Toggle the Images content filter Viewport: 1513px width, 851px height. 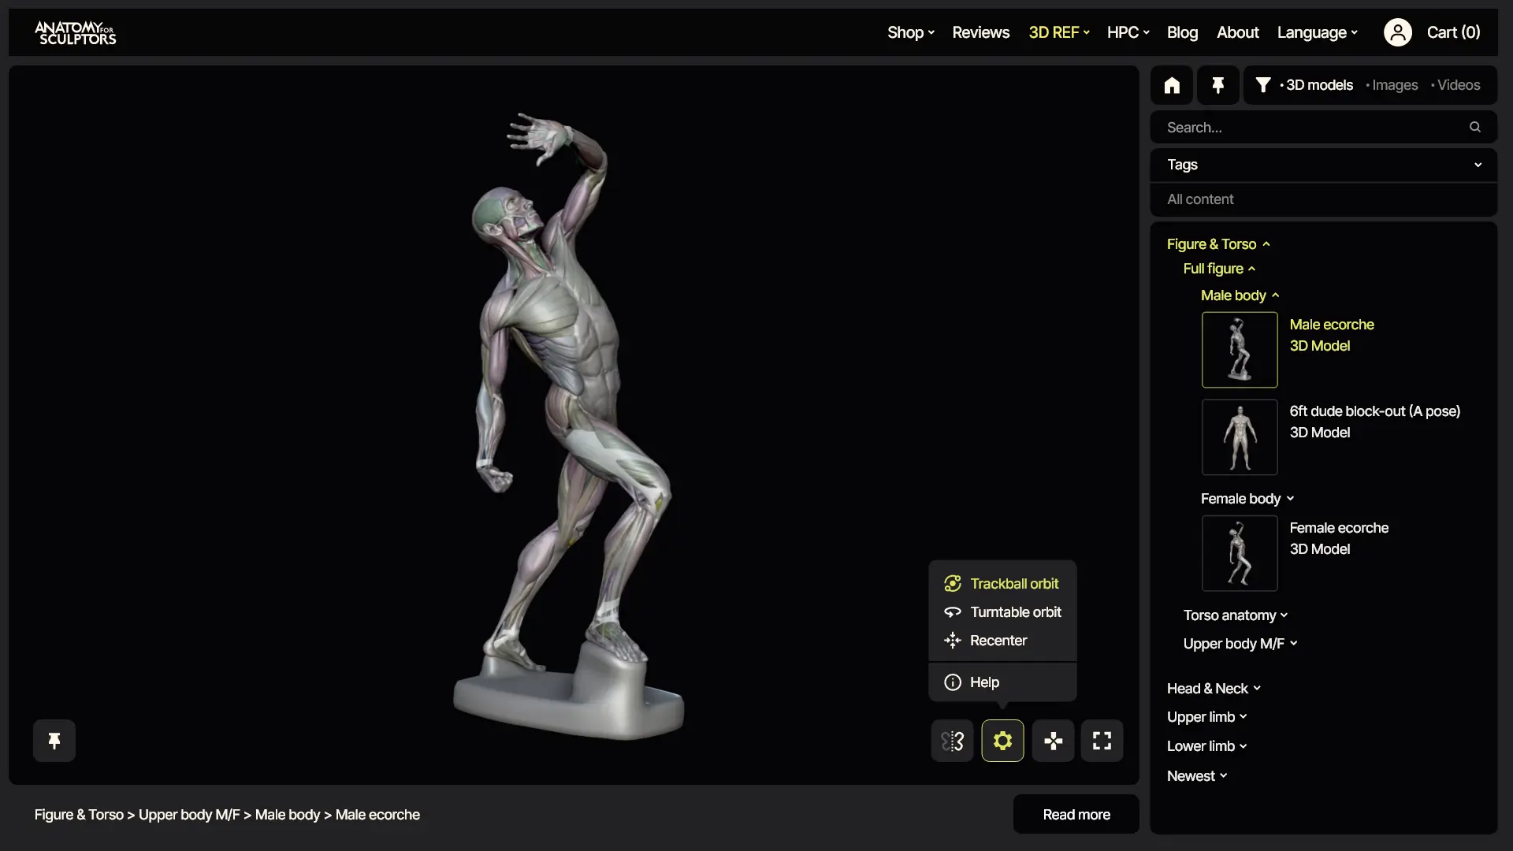coord(1394,85)
